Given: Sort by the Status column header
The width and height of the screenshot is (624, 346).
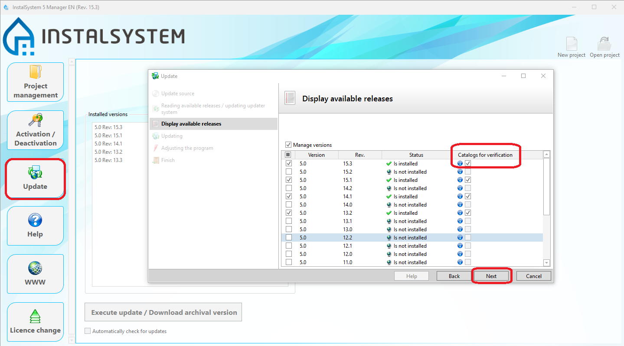Looking at the screenshot, I should pyautogui.click(x=416, y=155).
